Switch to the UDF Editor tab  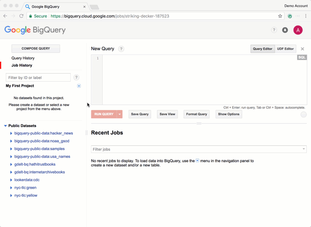285,49
